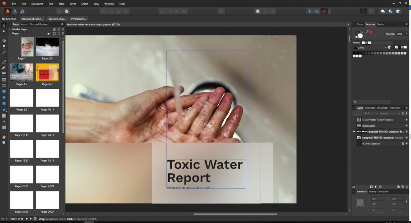Viewport: 411px width, 223px height.
Task: Open the Pages 6,7 spread thumbnail
Action: (x=47, y=72)
